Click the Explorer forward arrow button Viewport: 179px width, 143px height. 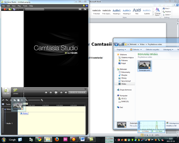tap(120, 44)
